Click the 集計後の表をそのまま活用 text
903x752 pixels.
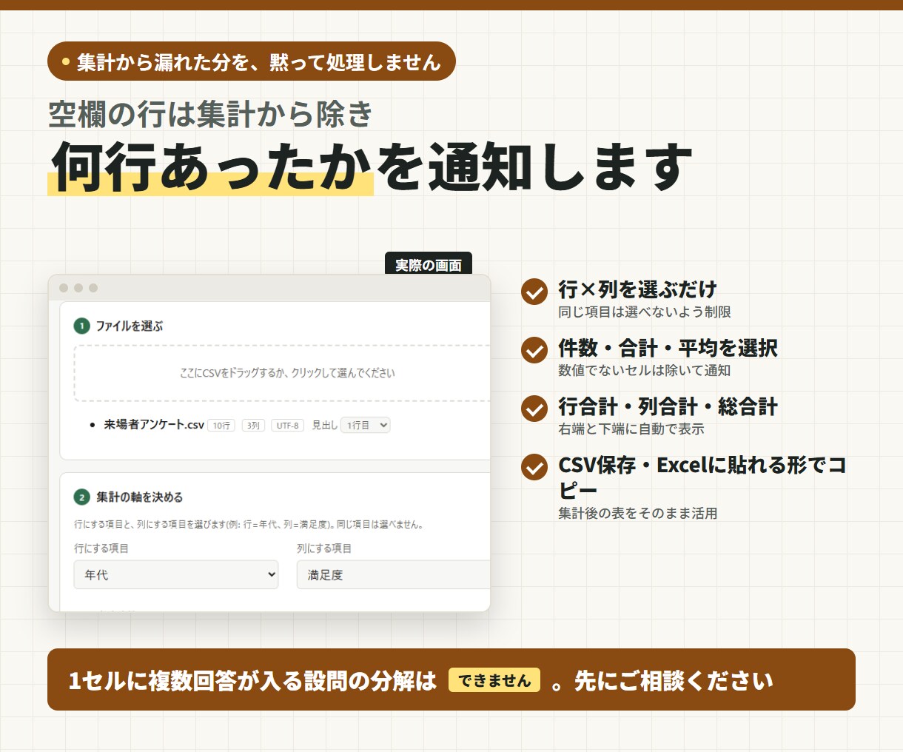[x=638, y=513]
